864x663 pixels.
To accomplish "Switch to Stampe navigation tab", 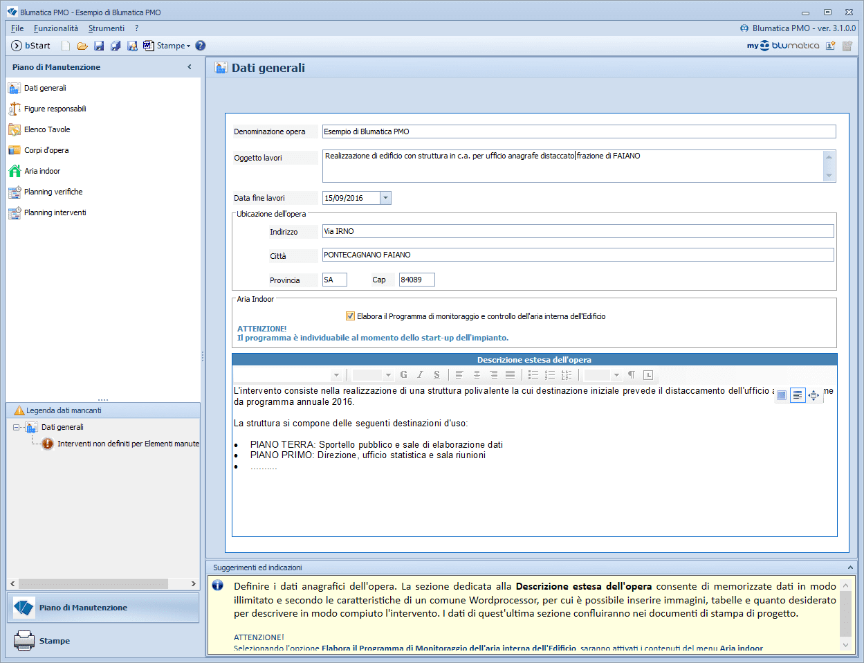I will (103, 641).
